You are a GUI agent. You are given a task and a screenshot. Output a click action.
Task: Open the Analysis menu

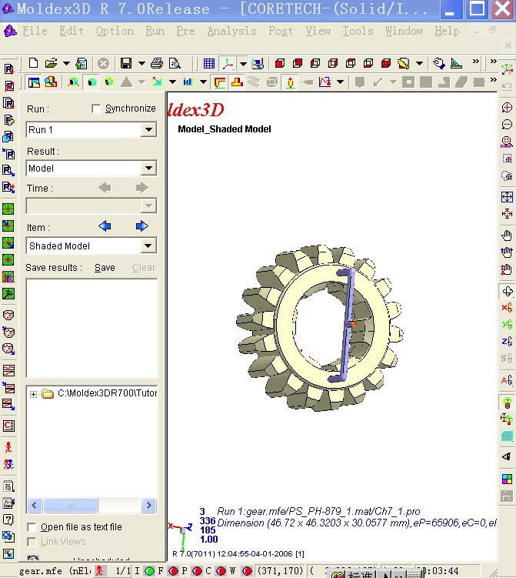coord(231,31)
